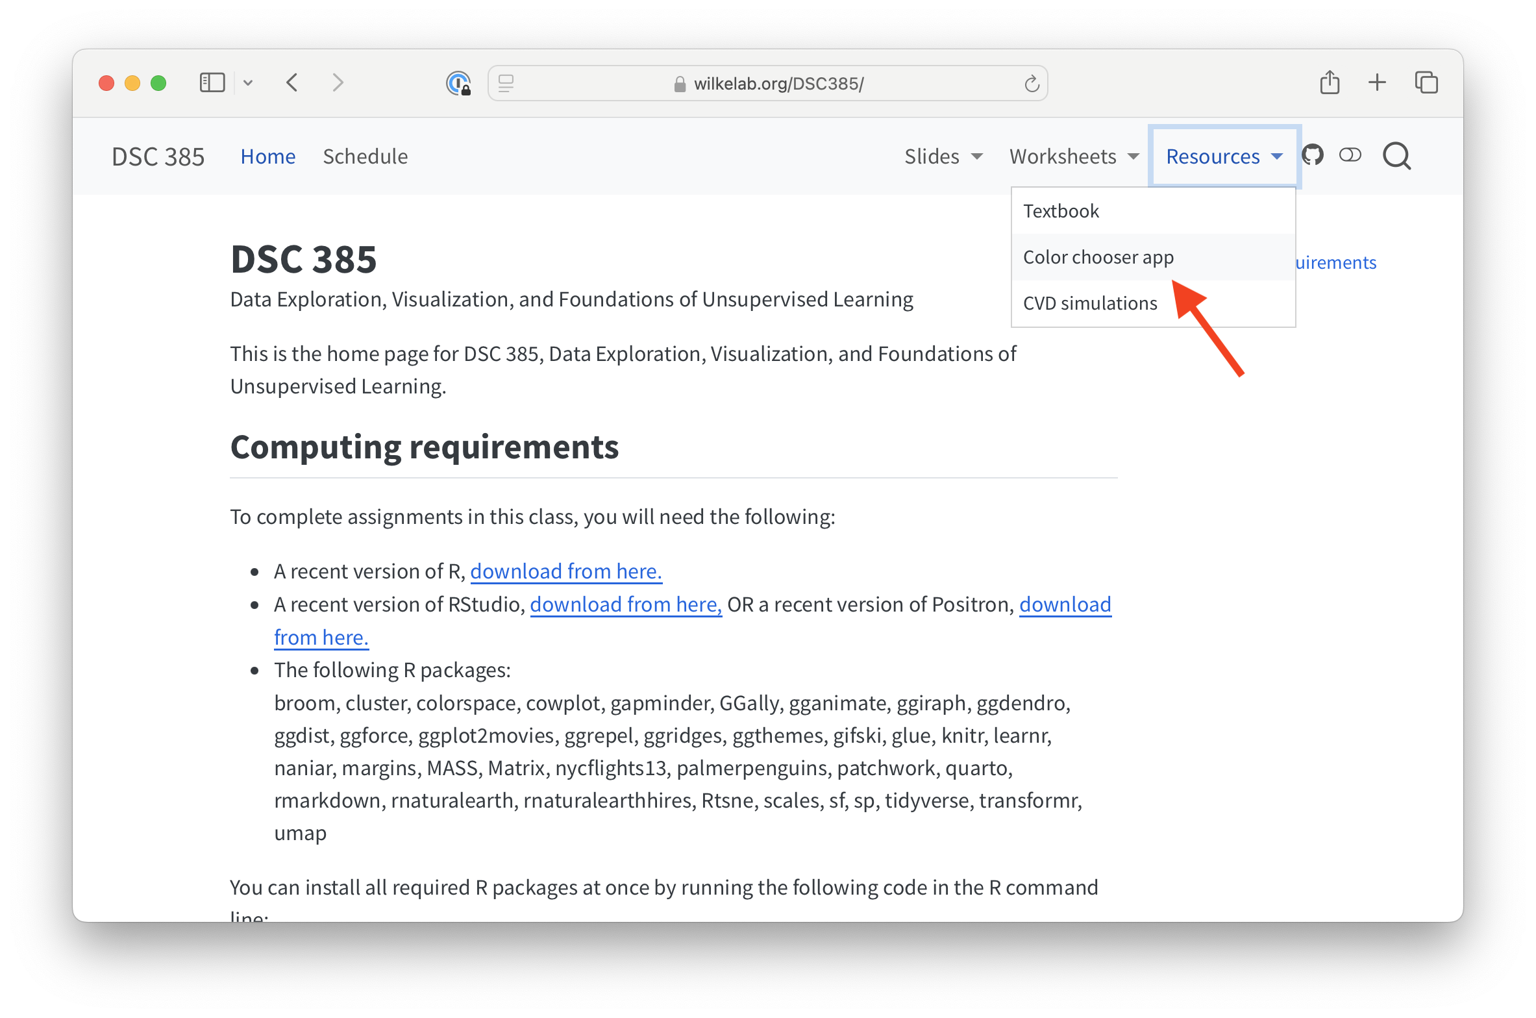Select Textbook from Resources menu
The width and height of the screenshot is (1536, 1018).
click(1061, 211)
